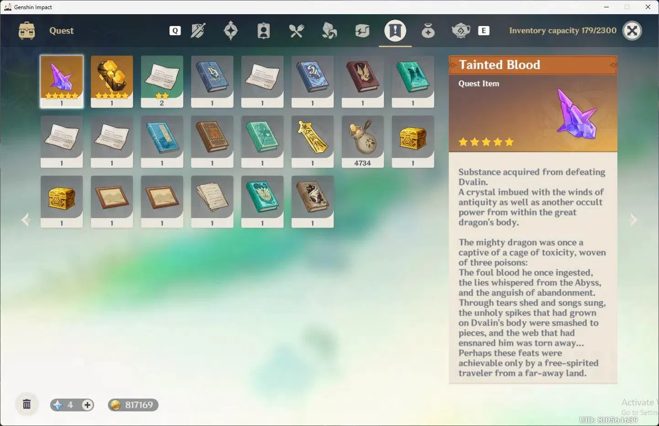The image size is (659, 426).
Task: Open the Gadgets inventory tab
Action: coord(362,31)
